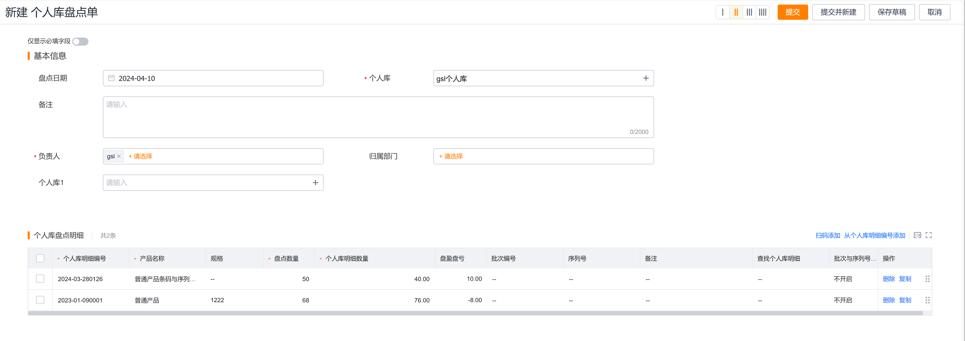Viewport: 965px width, 341px height.
Task: Open 请选择 picker in 归属部门 field
Action: (x=451, y=156)
